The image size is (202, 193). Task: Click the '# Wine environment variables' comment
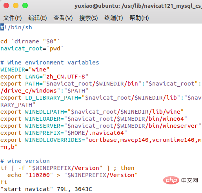pyautogui.click(x=50, y=63)
